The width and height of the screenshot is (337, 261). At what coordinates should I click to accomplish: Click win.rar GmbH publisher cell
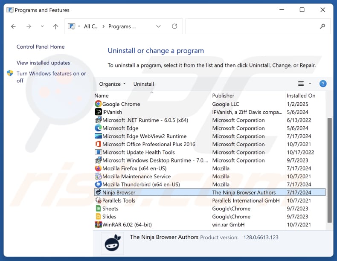click(x=228, y=224)
